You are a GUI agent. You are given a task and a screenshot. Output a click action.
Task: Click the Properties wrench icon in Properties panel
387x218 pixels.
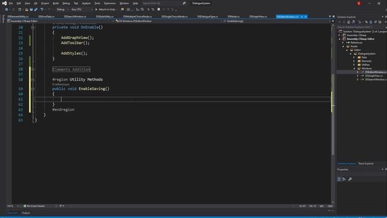click(x=350, y=179)
